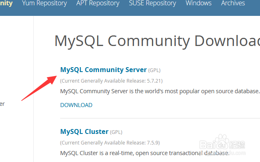Click the (GPL) label beside Community Server
Screen dimensions: 260x162
pos(154,70)
